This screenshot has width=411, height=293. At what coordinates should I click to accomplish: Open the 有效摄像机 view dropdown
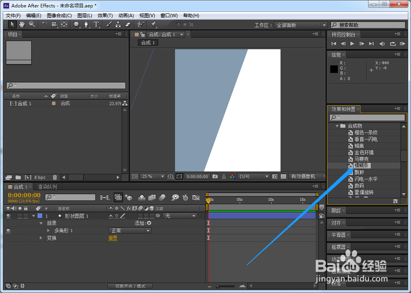[306, 176]
